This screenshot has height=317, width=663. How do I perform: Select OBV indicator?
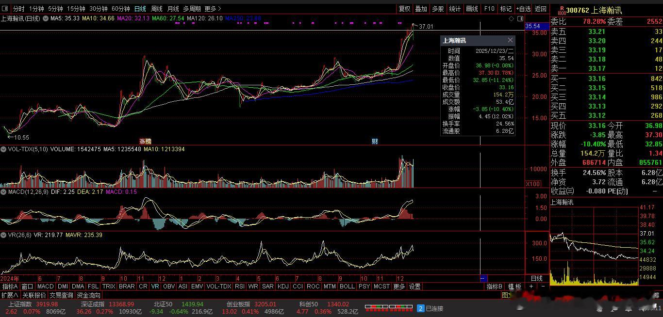(169, 286)
